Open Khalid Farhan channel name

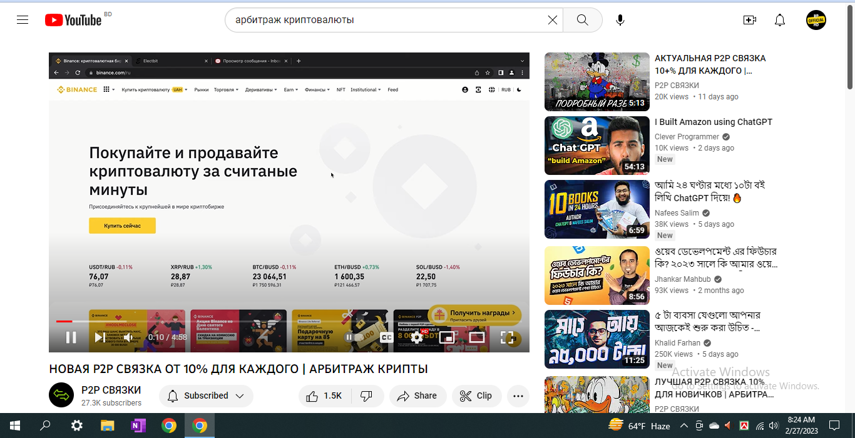tap(678, 343)
